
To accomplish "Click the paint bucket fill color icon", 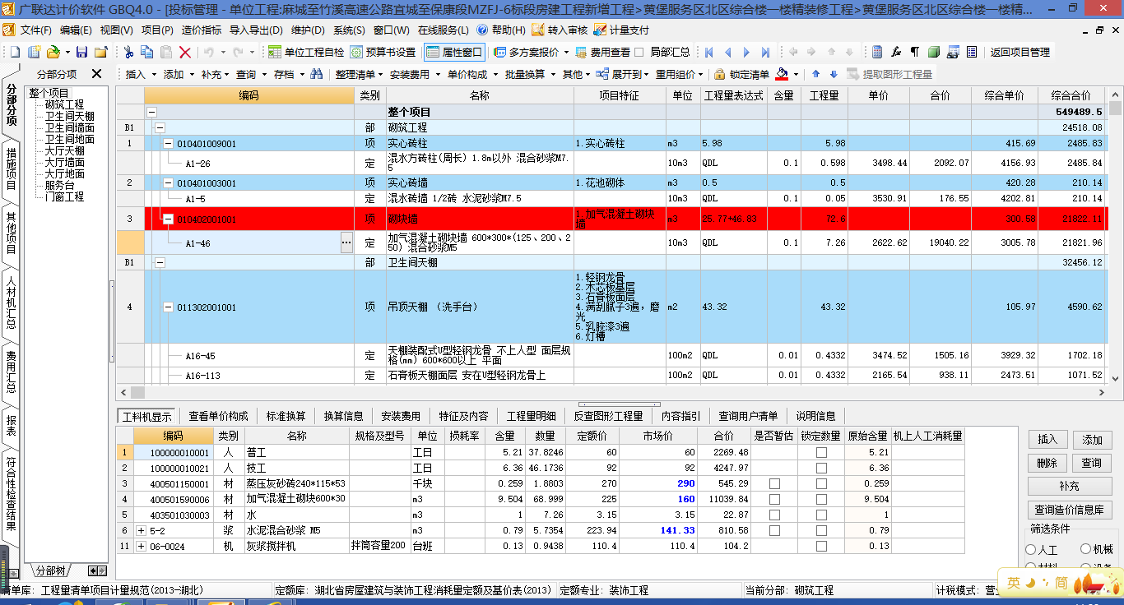I will 783,74.
